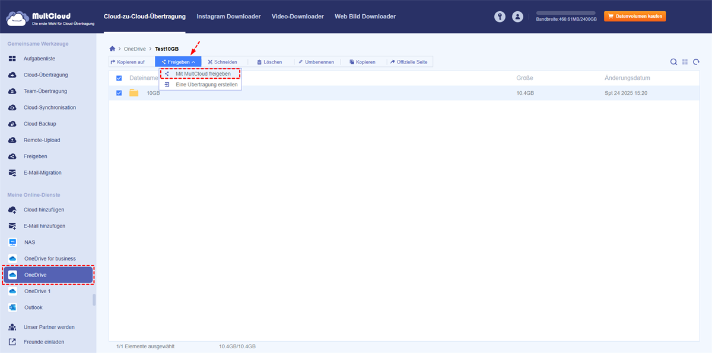The height and width of the screenshot is (353, 712).
Task: Click Umbenennen toolbar button
Action: [316, 62]
